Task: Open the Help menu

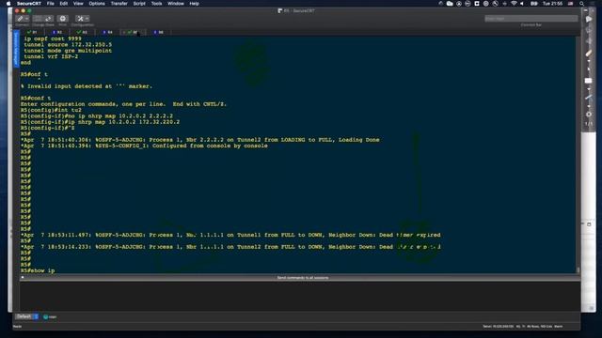Action: click(195, 4)
